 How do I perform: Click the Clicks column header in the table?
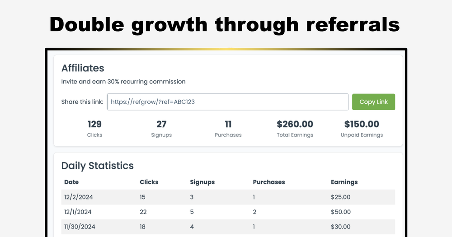[x=149, y=182]
